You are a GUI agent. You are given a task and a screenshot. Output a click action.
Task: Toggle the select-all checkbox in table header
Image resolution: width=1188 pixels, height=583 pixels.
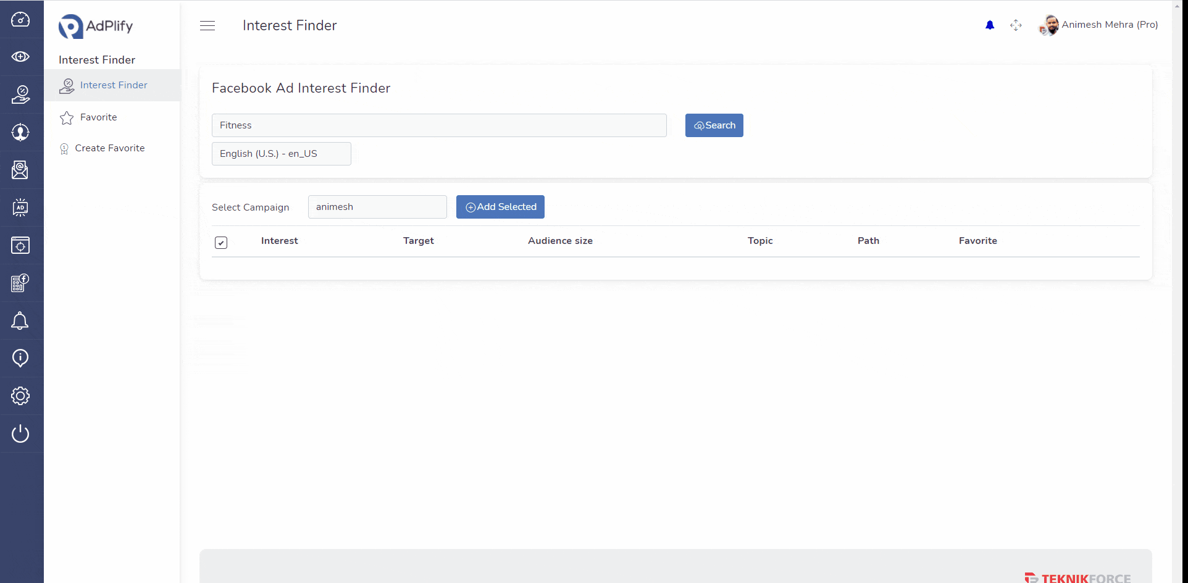coord(221,243)
